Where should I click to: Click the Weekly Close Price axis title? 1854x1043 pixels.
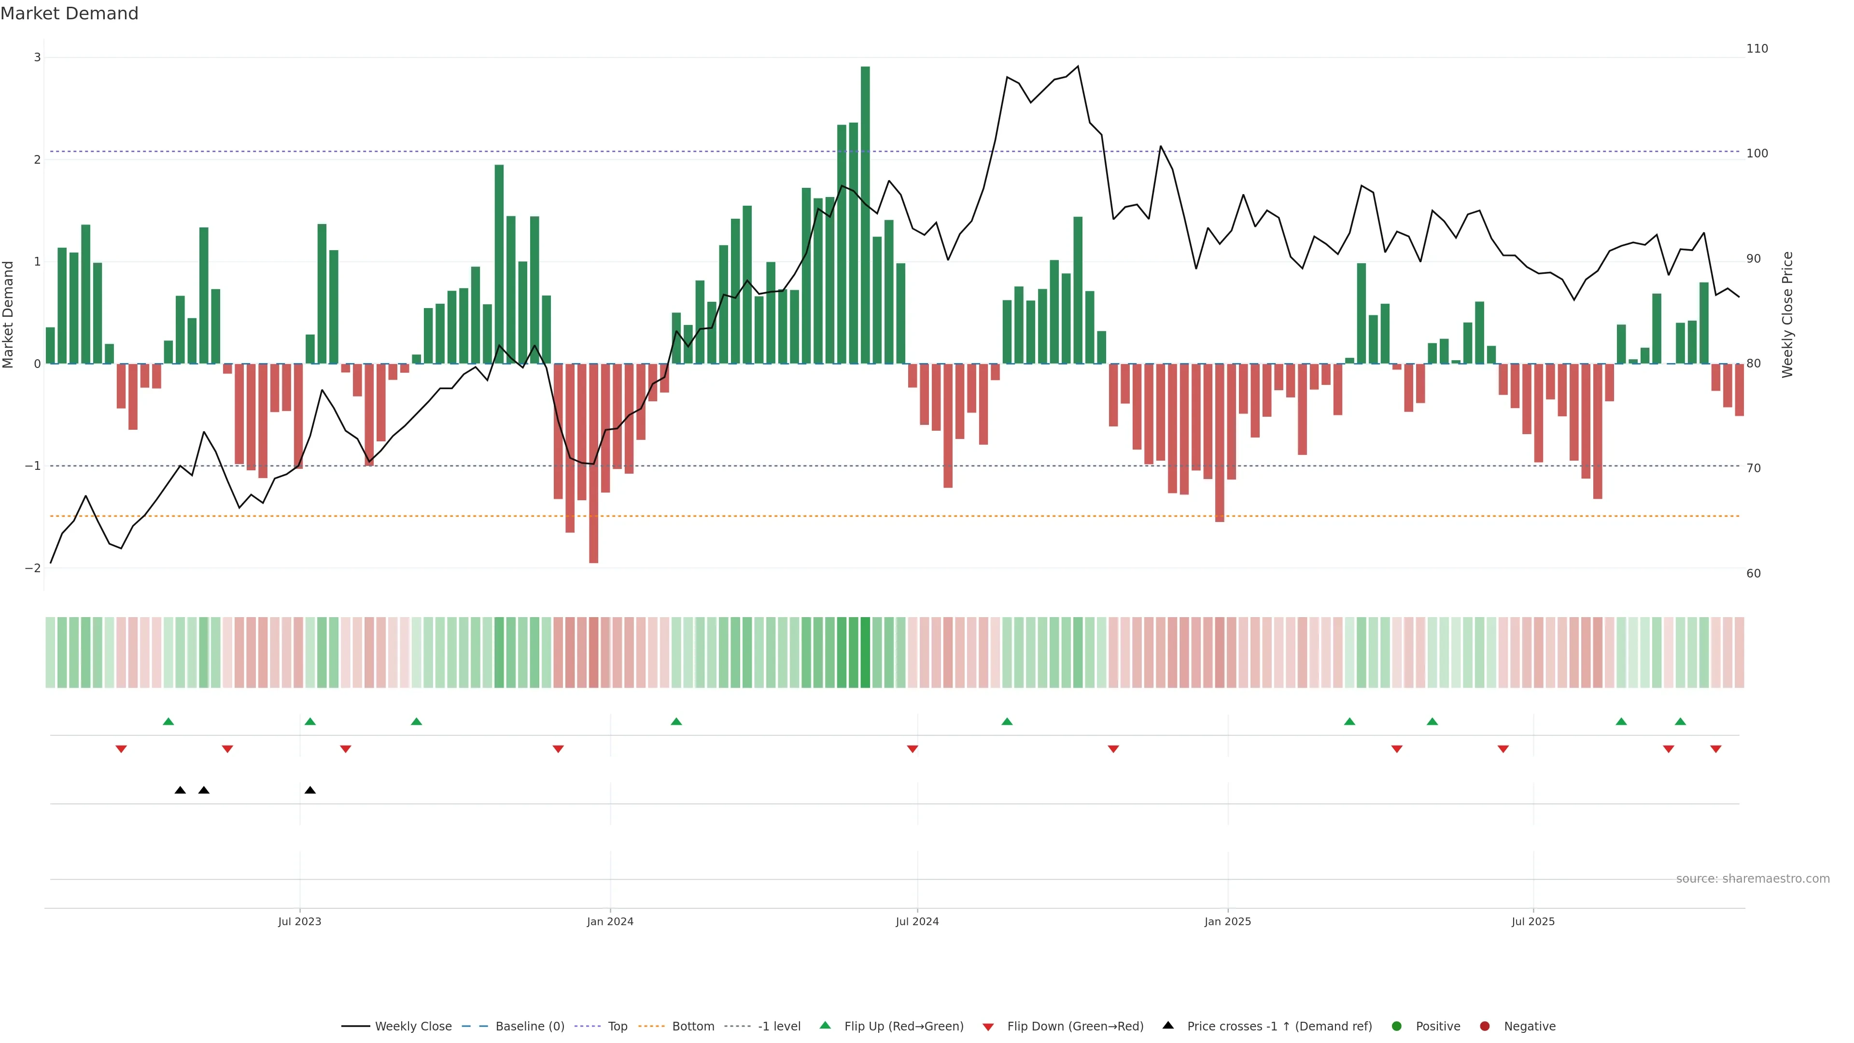pos(1788,314)
